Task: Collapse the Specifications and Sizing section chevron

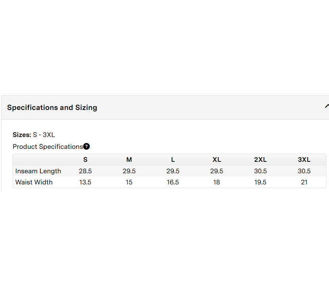Action: click(x=326, y=107)
